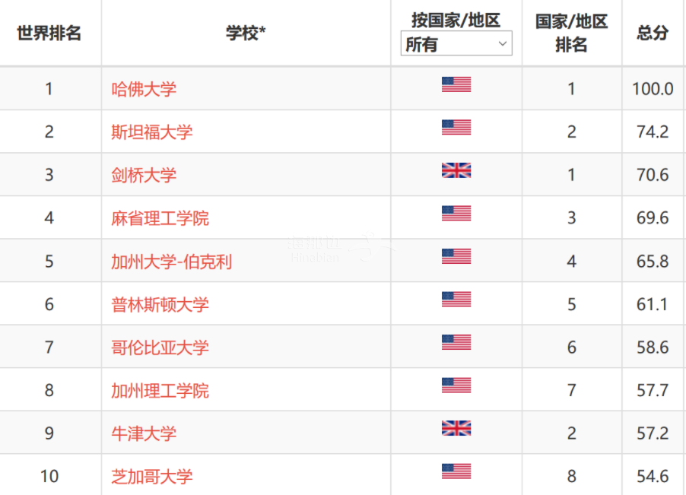Go to the 剑桥大学 page
The width and height of the screenshot is (686, 495).
144,175
